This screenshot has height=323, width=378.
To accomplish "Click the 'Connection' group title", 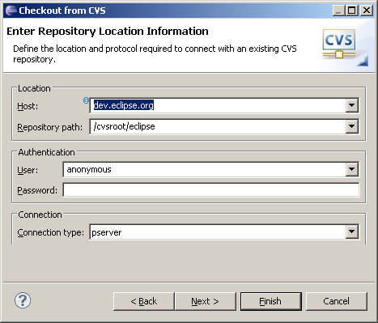I will (40, 215).
